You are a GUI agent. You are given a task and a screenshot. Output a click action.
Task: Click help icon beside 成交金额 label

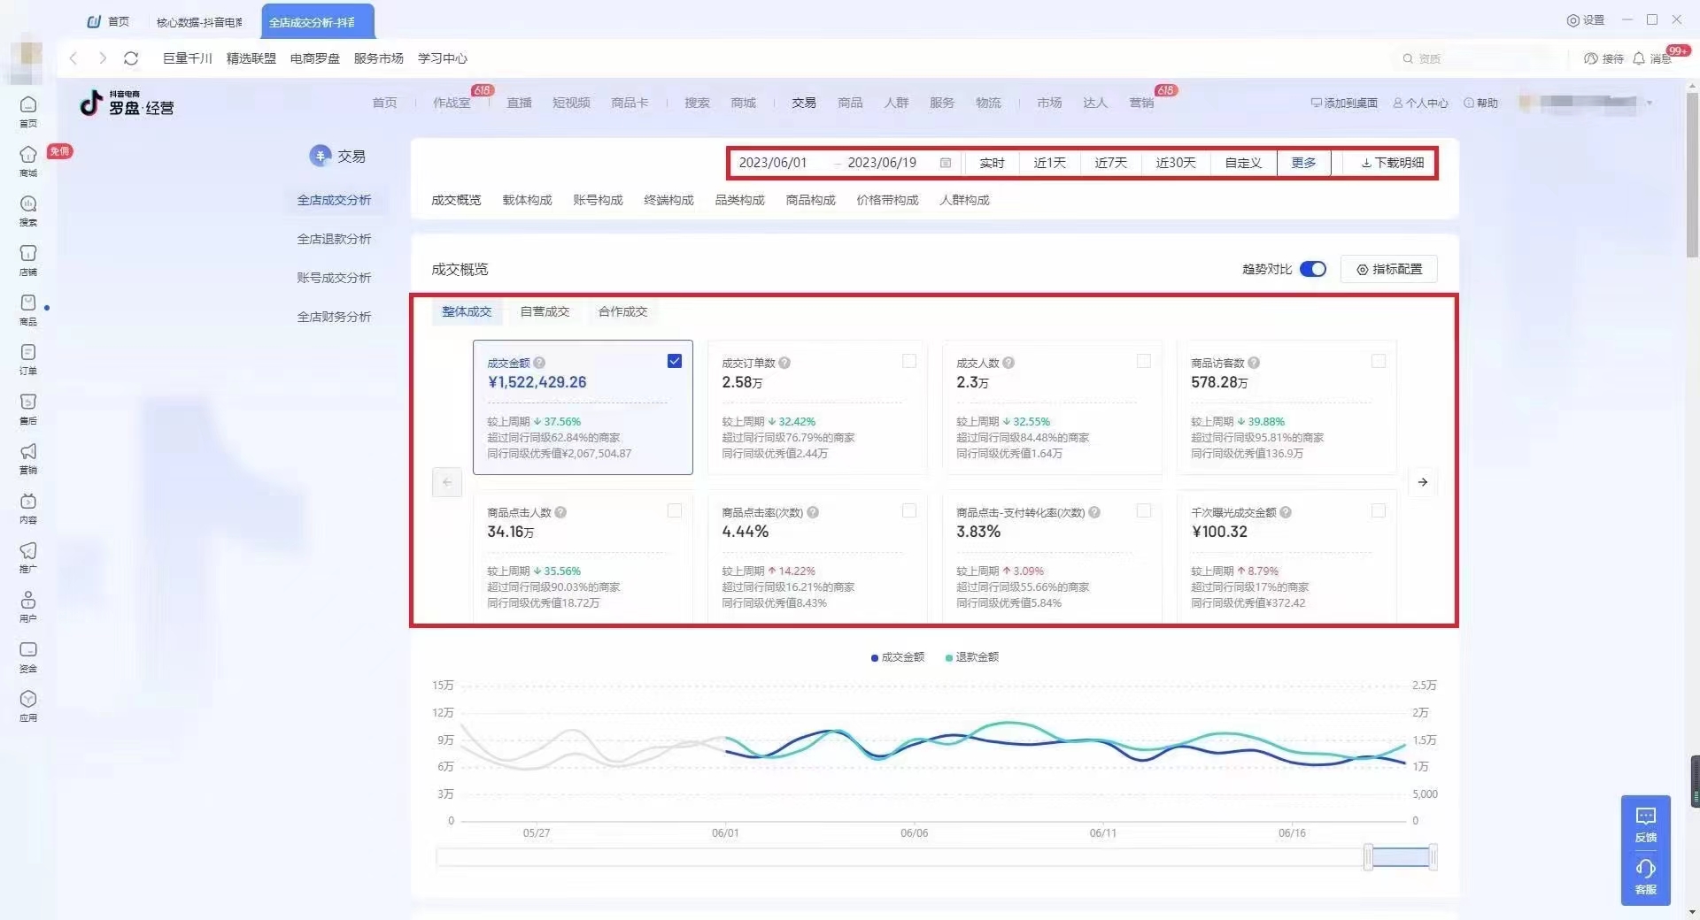click(x=539, y=363)
